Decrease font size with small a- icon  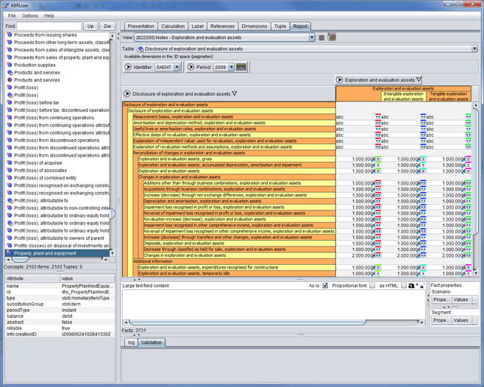(x=422, y=286)
